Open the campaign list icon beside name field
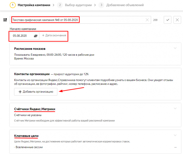 [5, 20]
